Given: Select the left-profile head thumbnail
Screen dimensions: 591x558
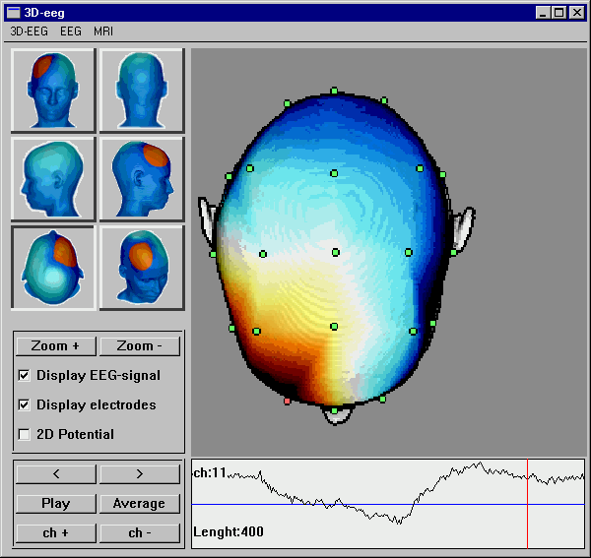Looking at the screenshot, I should 53,179.
